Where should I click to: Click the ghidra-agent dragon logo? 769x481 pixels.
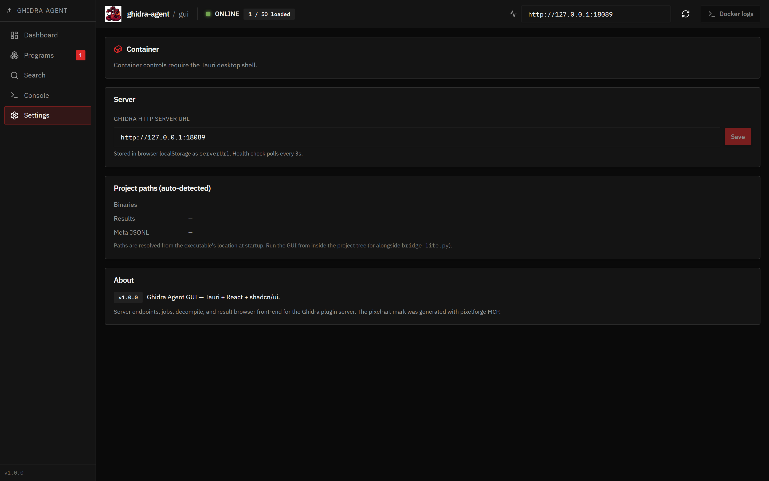click(x=113, y=14)
